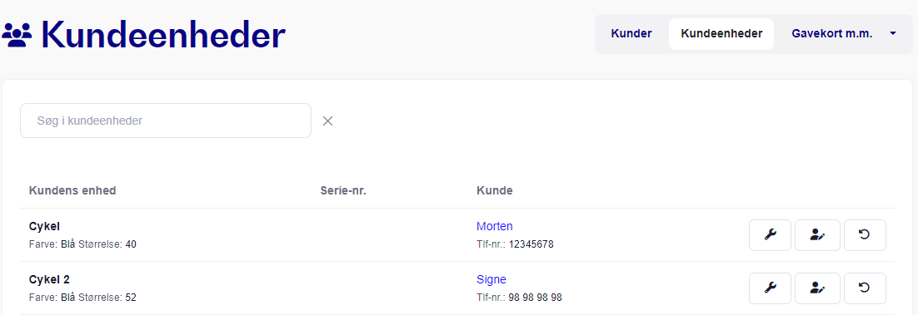Open customer Signe's profile link
The height and width of the screenshot is (315, 918).
(x=491, y=279)
